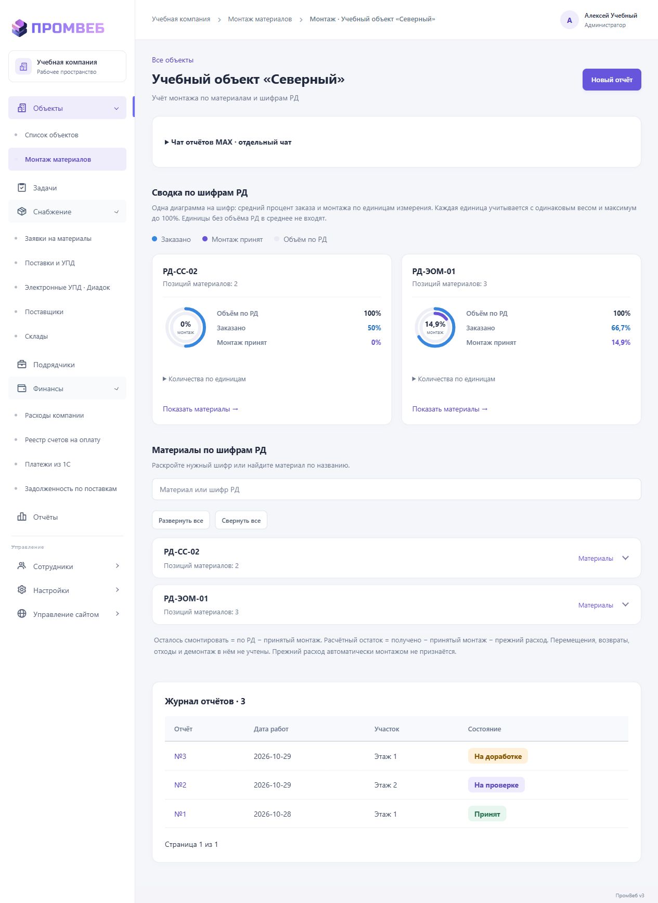Open Задолженность по поставкам item

point(71,489)
